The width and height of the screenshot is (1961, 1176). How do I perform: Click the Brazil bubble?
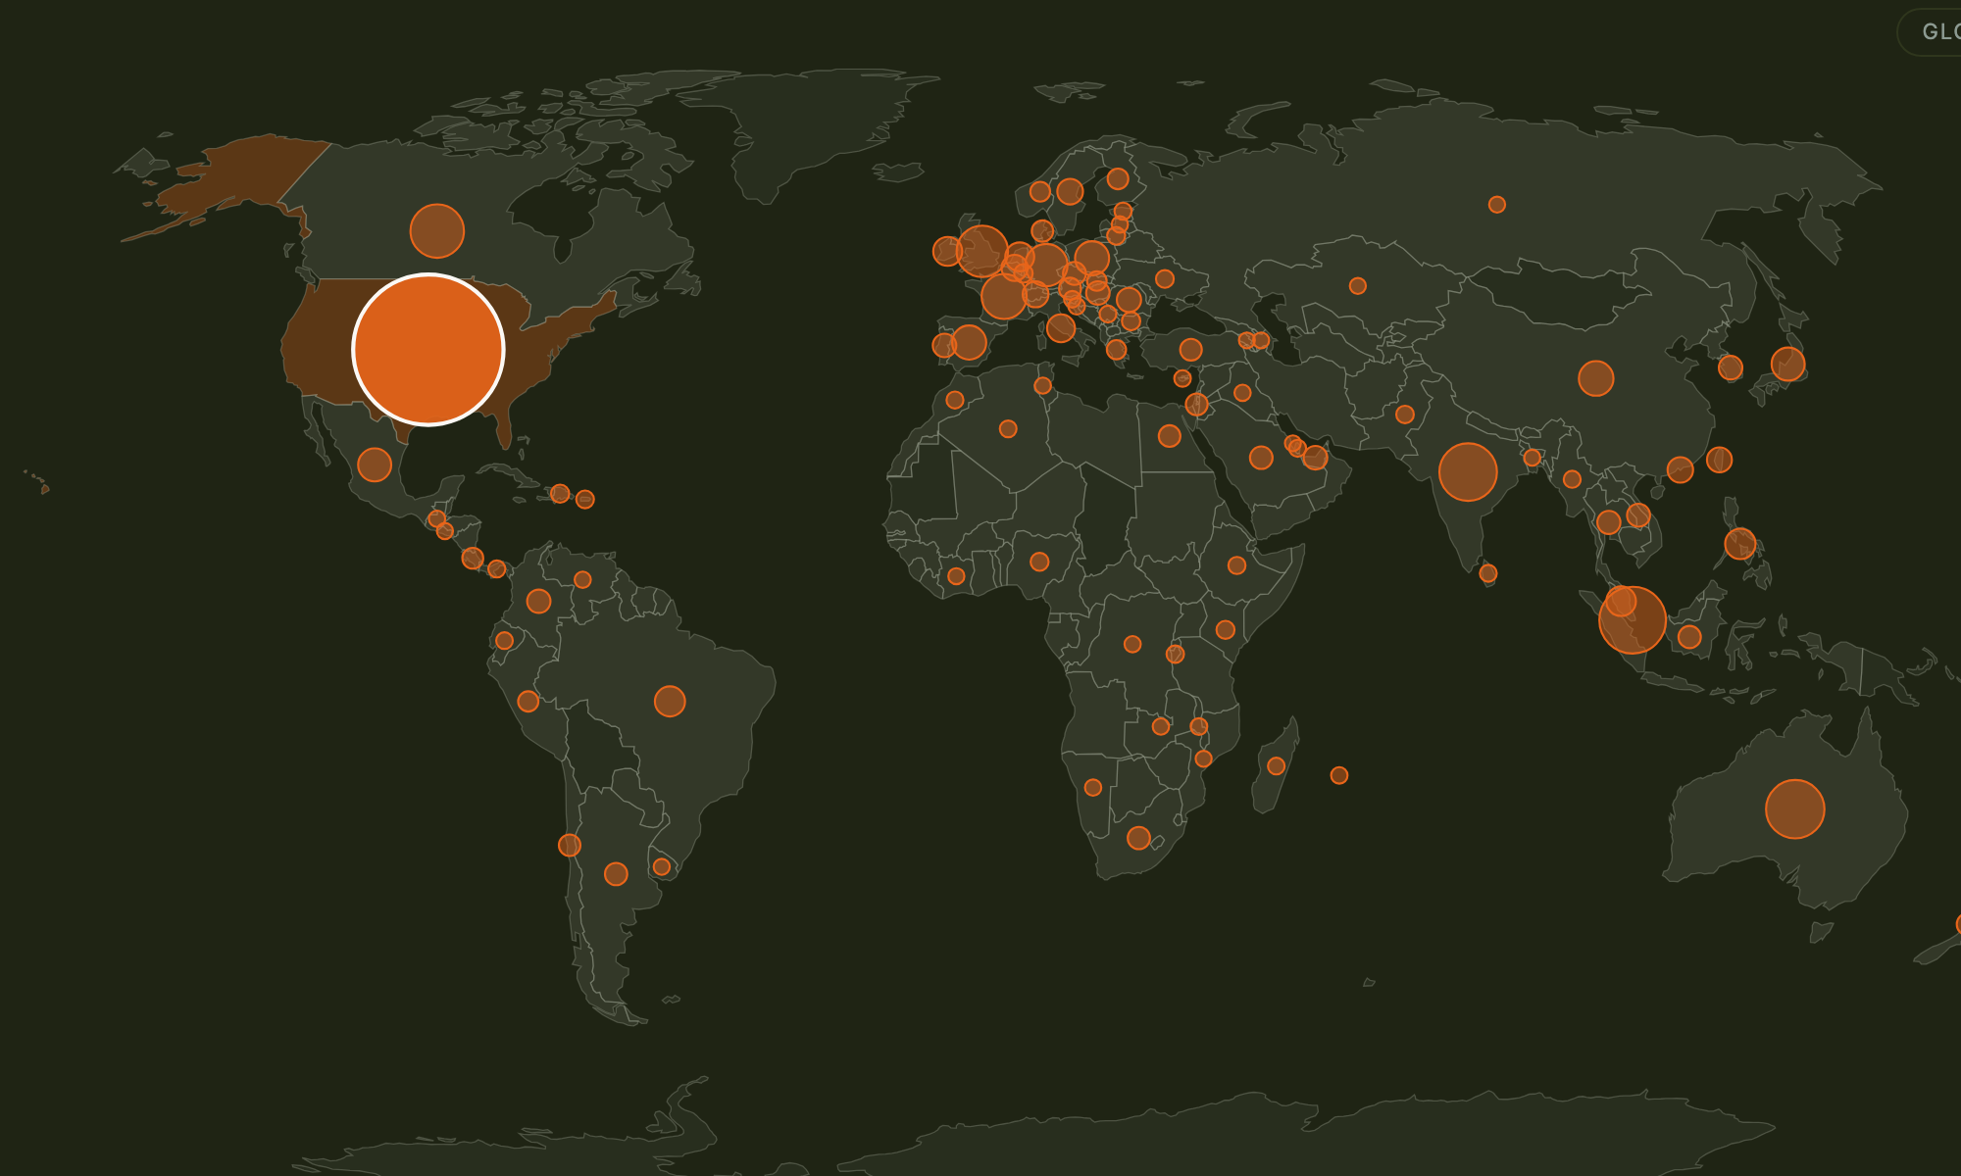pos(670,701)
